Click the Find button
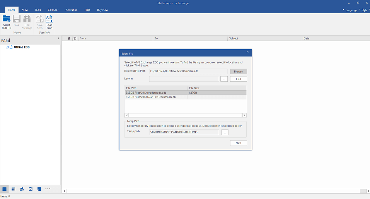 click(x=238, y=79)
